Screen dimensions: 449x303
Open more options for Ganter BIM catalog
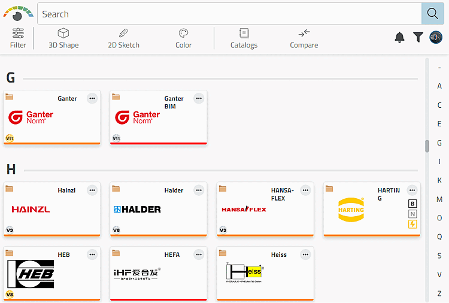point(199,98)
